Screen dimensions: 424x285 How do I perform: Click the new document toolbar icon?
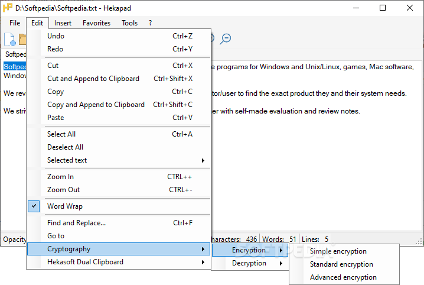[x=10, y=39]
